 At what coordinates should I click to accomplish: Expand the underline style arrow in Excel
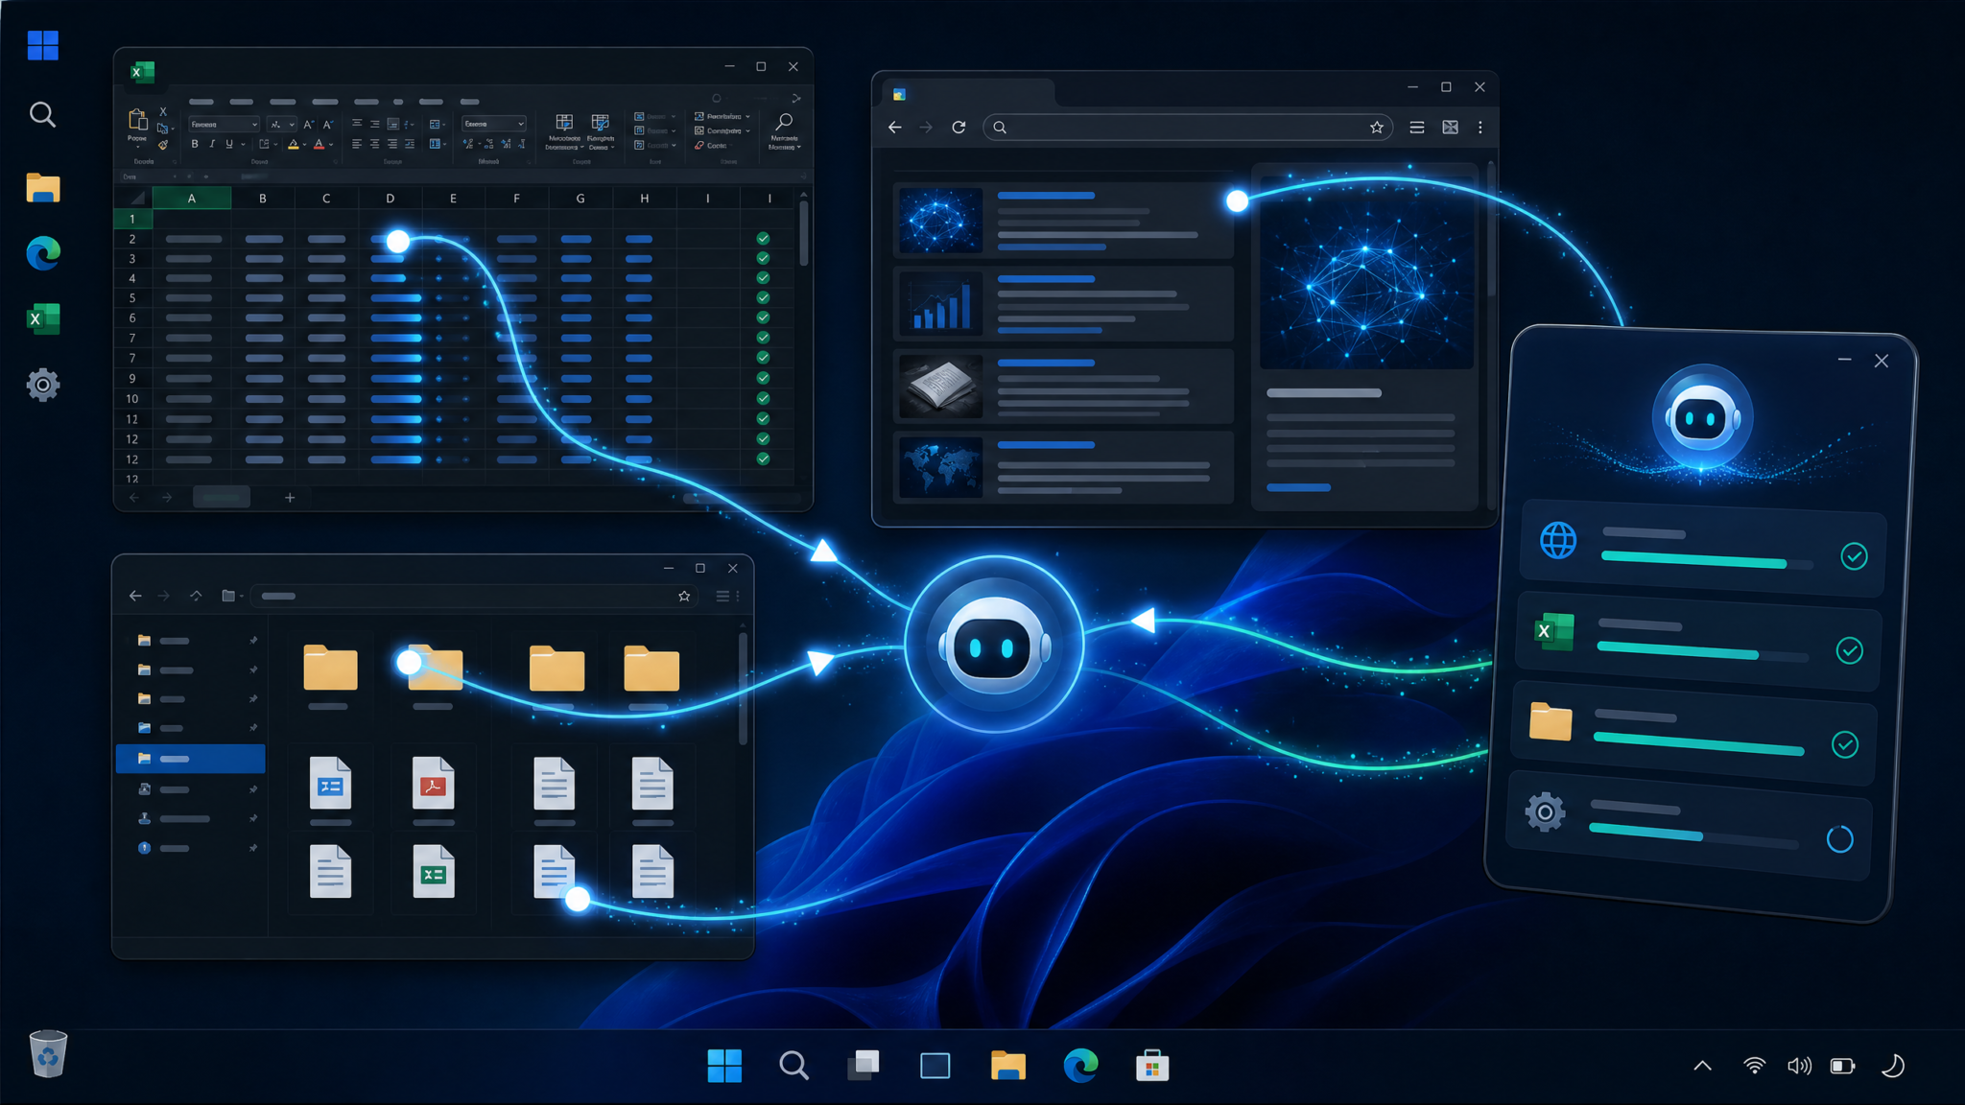click(243, 144)
